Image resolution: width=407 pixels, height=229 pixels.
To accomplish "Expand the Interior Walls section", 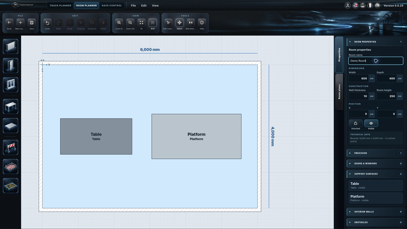I will point(375,212).
